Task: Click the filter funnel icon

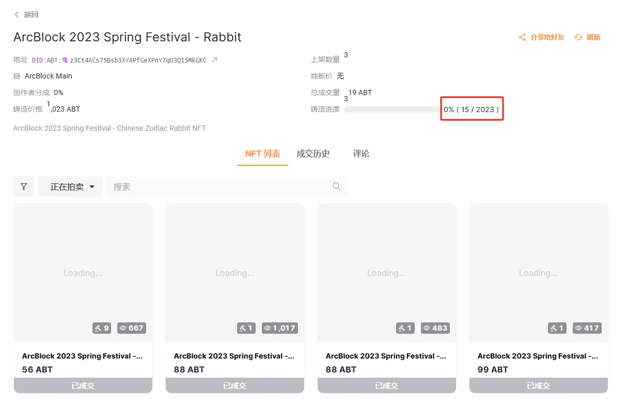Action: pyautogui.click(x=24, y=187)
